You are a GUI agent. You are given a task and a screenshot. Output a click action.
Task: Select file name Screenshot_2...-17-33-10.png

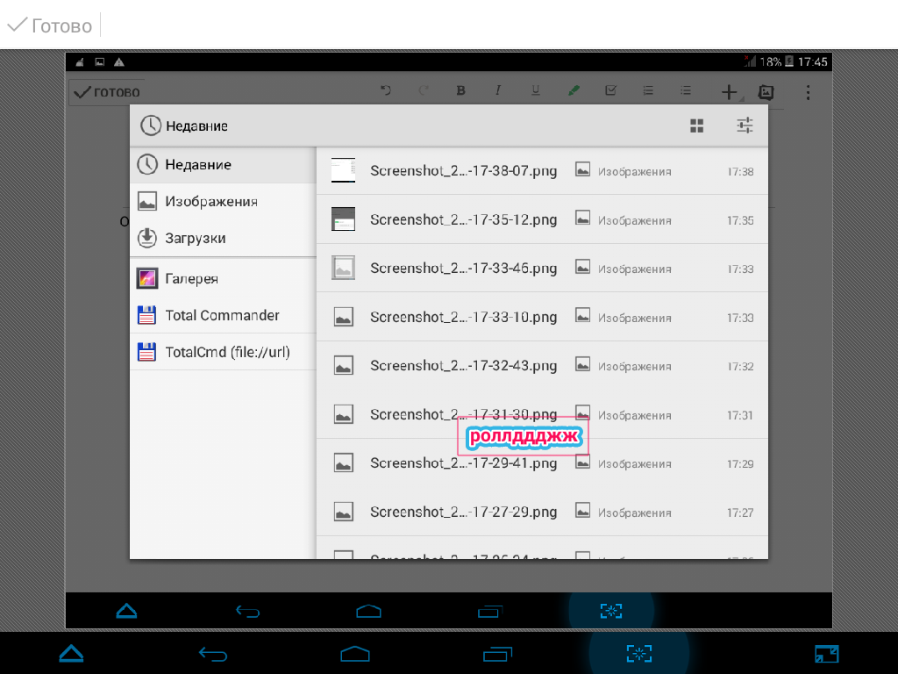coord(463,317)
